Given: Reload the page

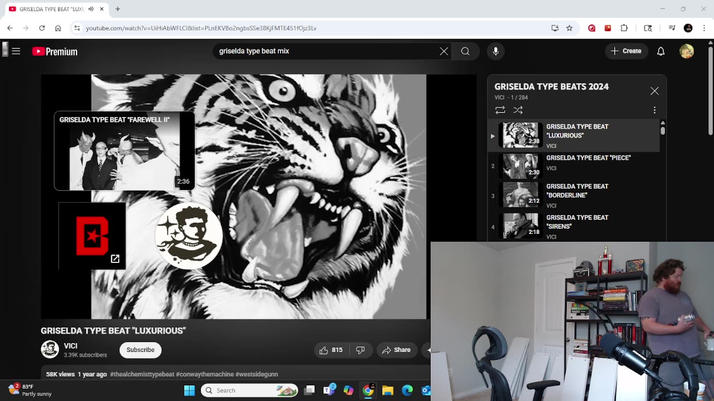Looking at the screenshot, I should pyautogui.click(x=42, y=28).
